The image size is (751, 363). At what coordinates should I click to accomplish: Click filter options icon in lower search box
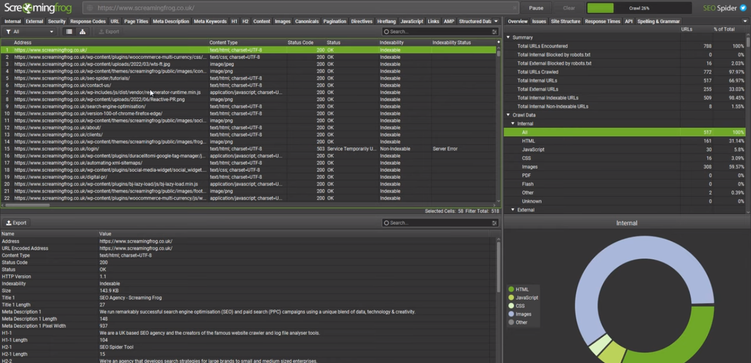click(x=494, y=223)
